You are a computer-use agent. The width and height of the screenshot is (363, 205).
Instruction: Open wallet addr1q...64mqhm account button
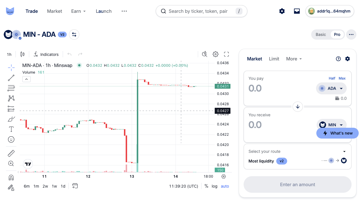[x=330, y=11]
